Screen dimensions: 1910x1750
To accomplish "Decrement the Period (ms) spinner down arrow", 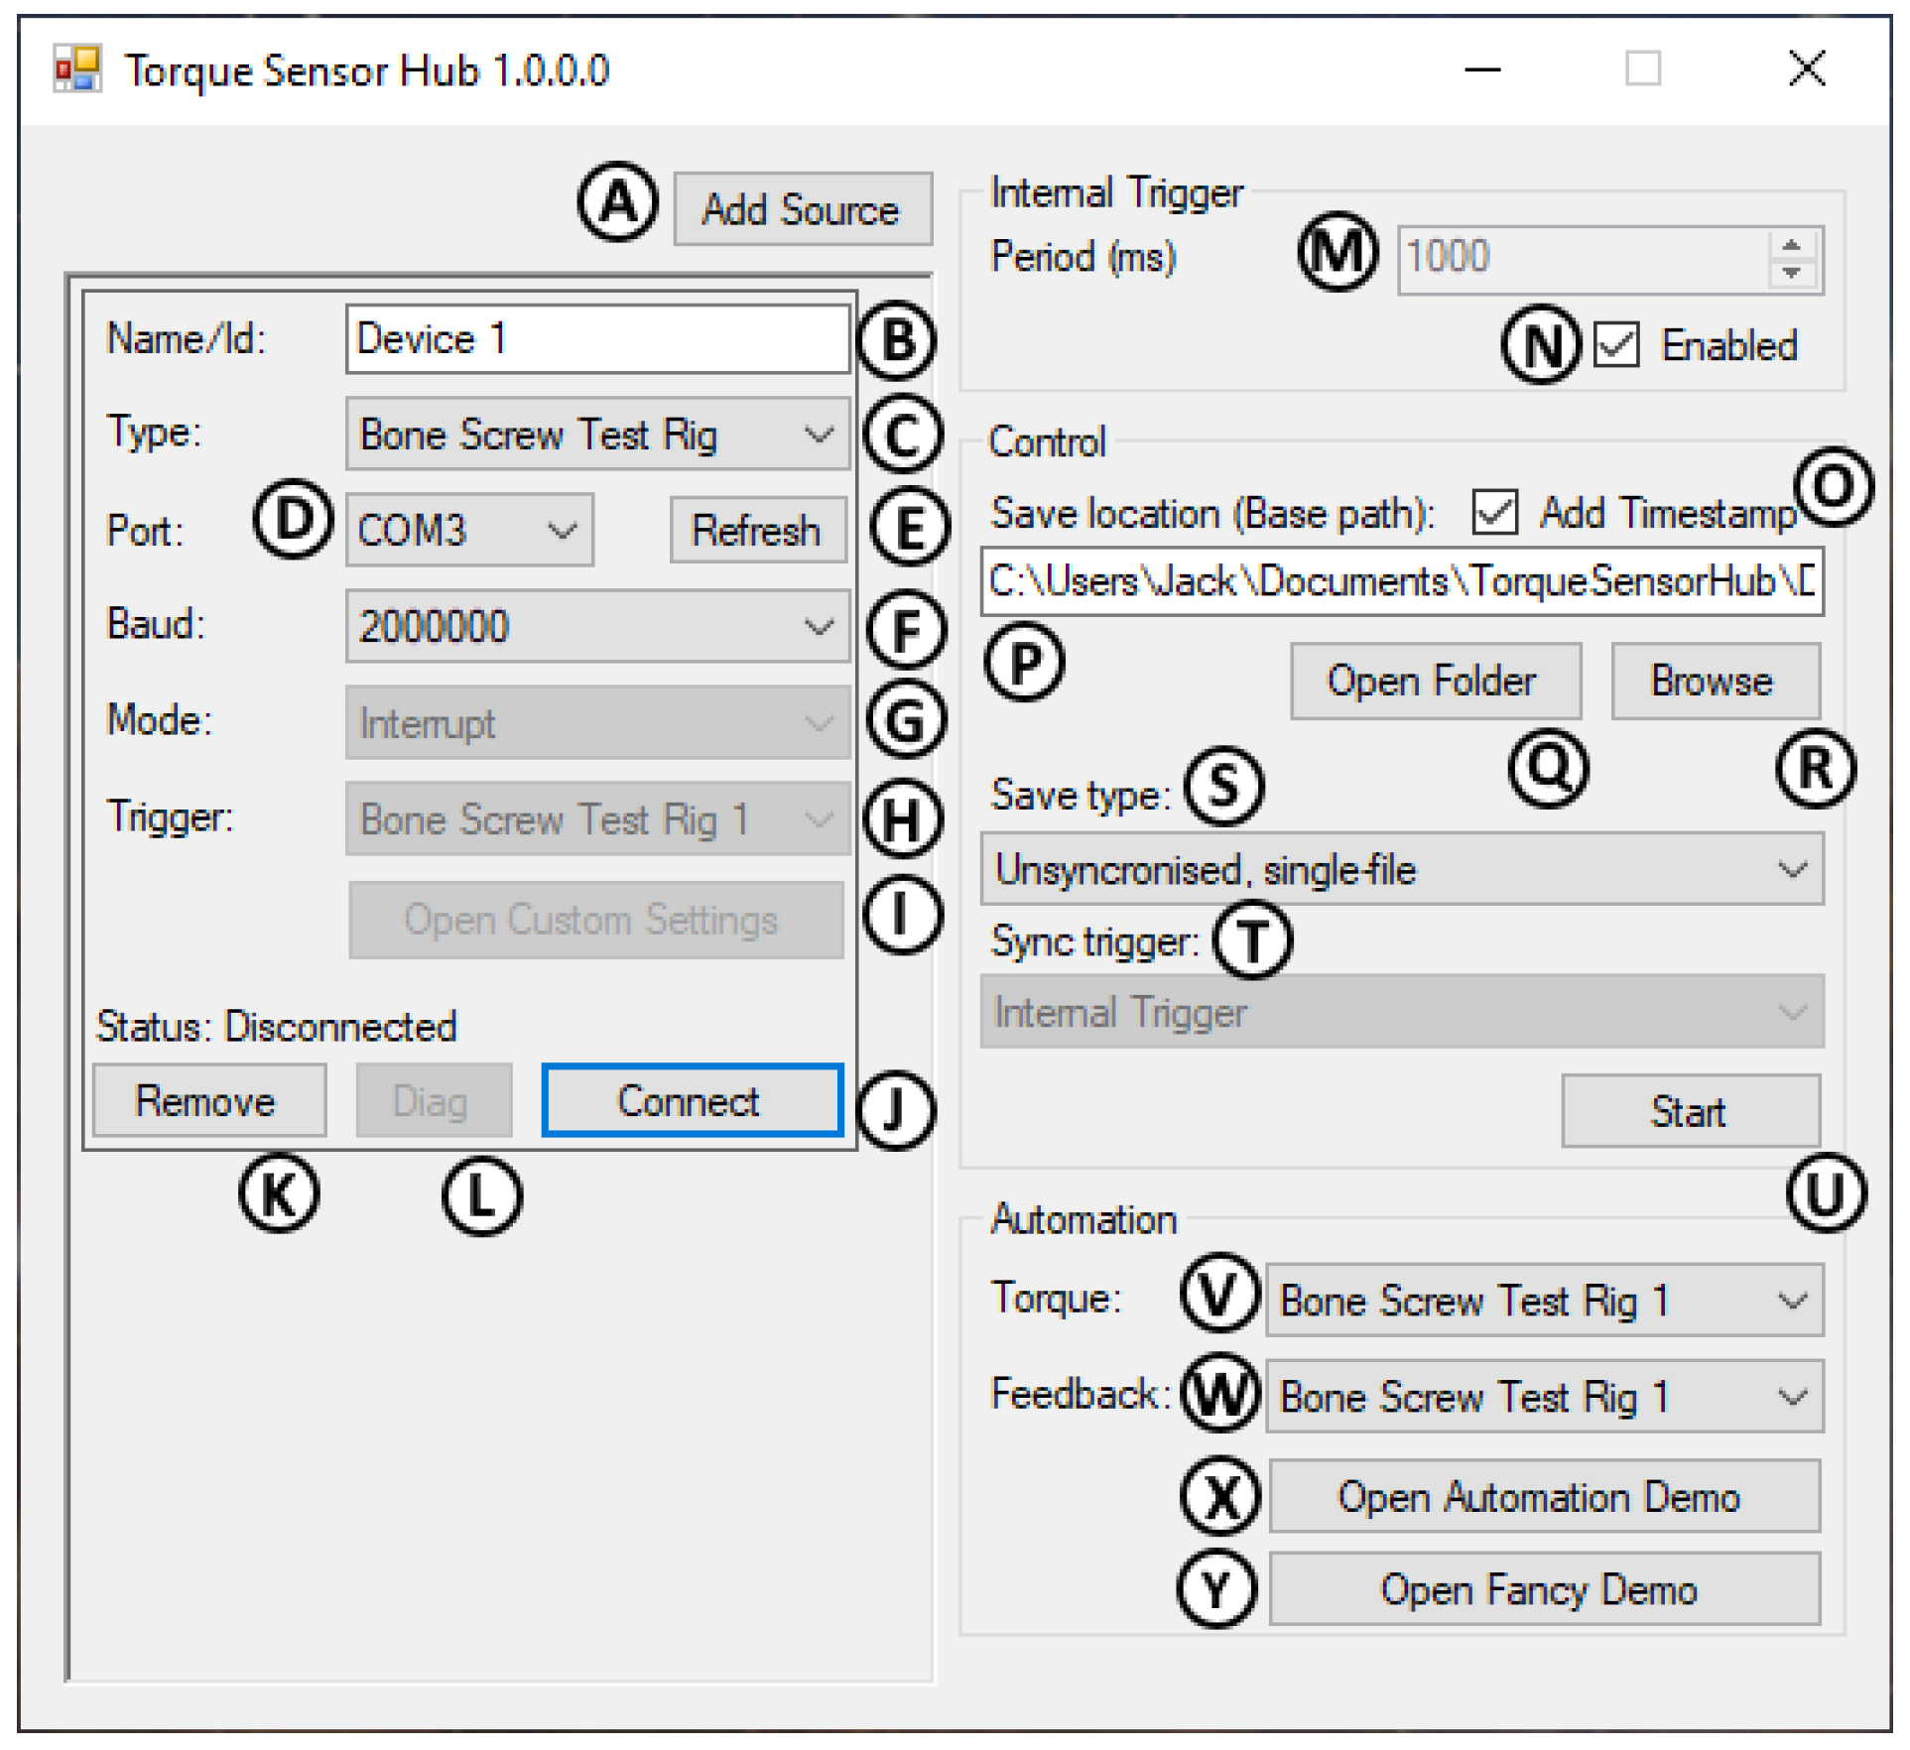I will 1792,272.
